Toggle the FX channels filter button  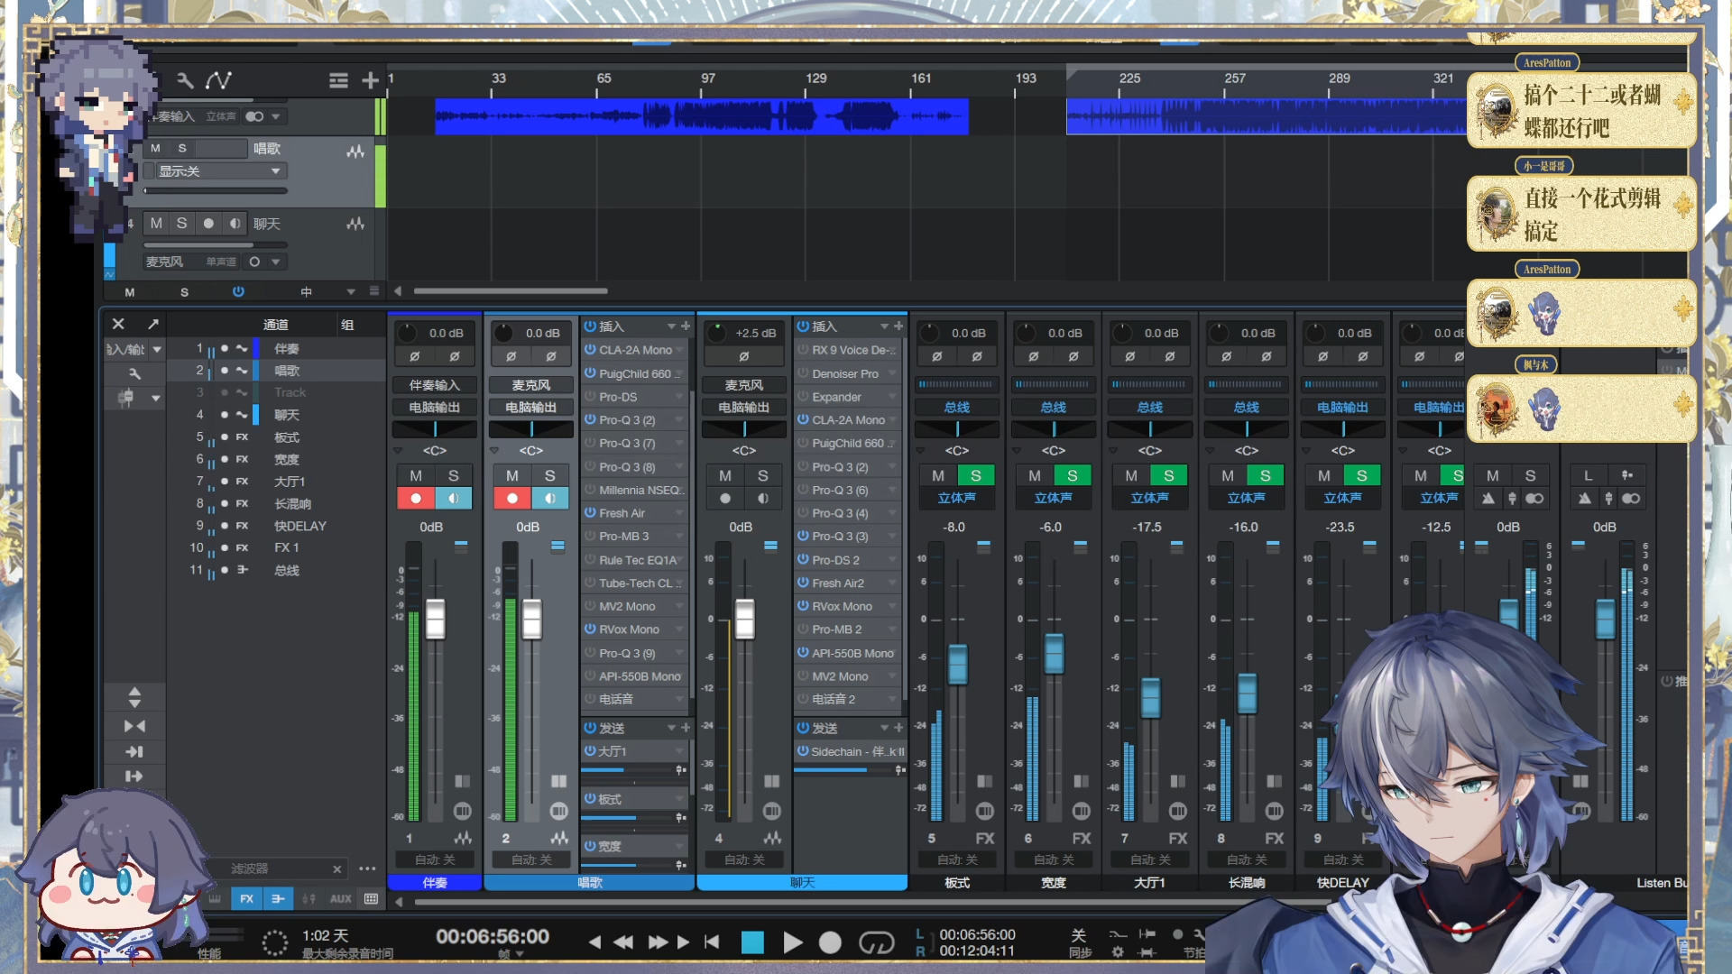pos(246,899)
